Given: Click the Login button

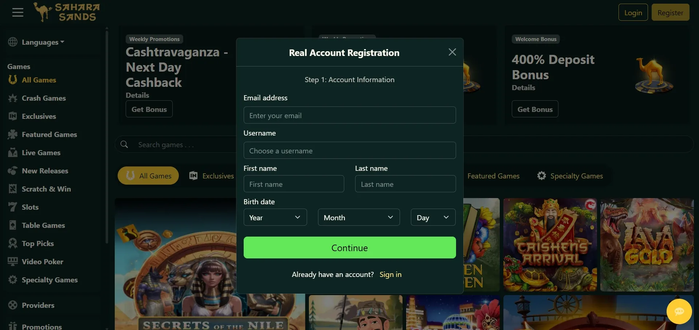Looking at the screenshot, I should point(633,12).
